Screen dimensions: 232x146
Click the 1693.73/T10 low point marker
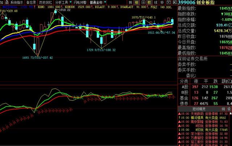click(x=37, y=58)
